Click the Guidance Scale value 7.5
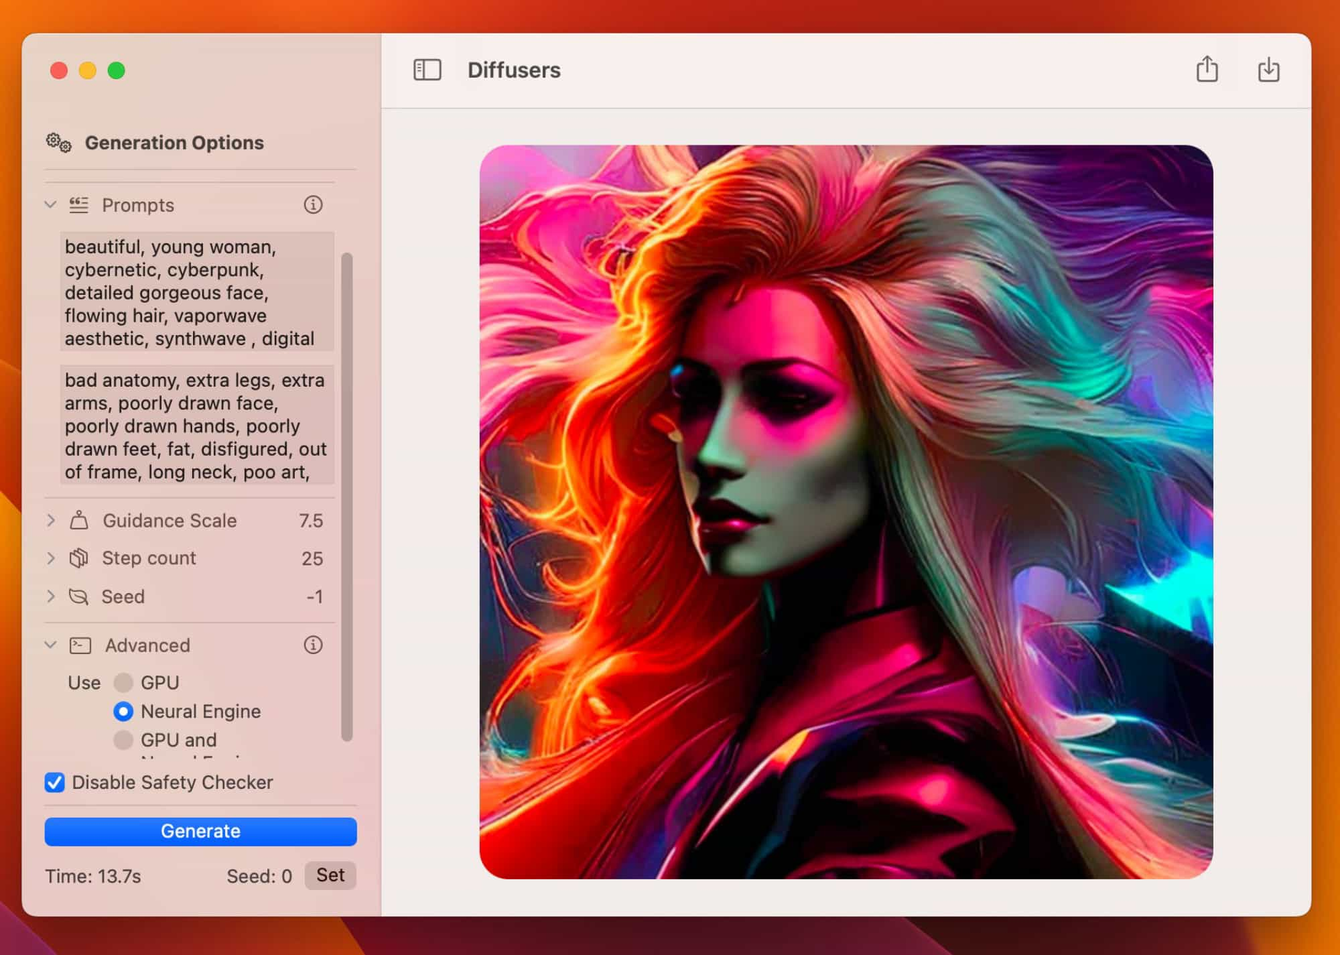The width and height of the screenshot is (1340, 955). click(x=311, y=521)
